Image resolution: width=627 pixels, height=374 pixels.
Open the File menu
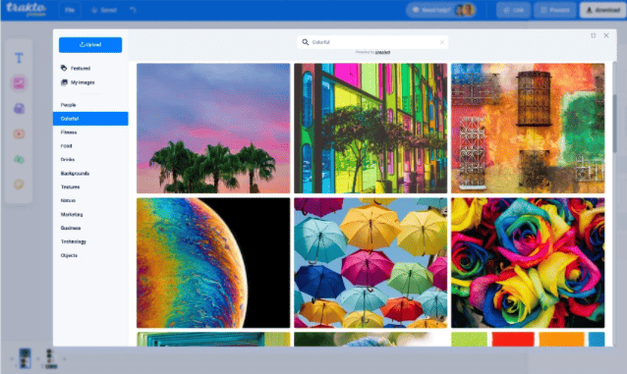coord(70,10)
